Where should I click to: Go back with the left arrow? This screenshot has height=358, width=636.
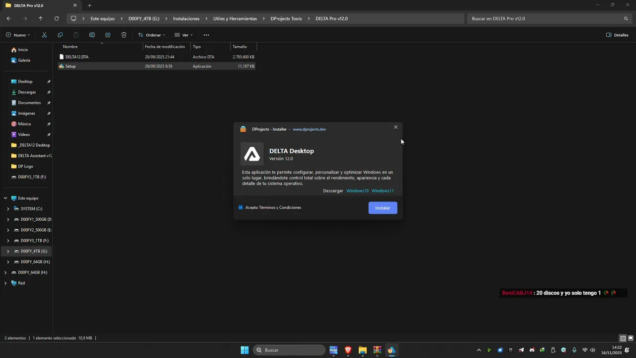[x=9, y=18]
